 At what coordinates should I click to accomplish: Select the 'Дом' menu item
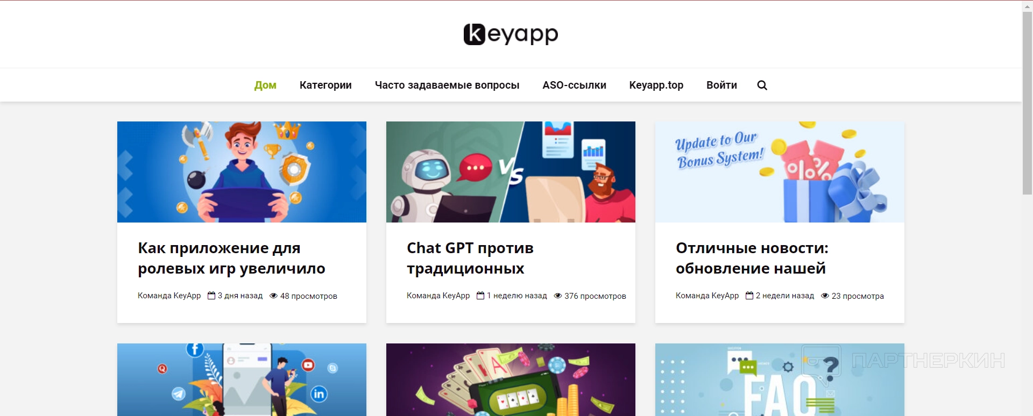265,85
